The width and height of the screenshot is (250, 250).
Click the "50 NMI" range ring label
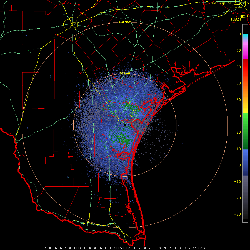coord(125,73)
